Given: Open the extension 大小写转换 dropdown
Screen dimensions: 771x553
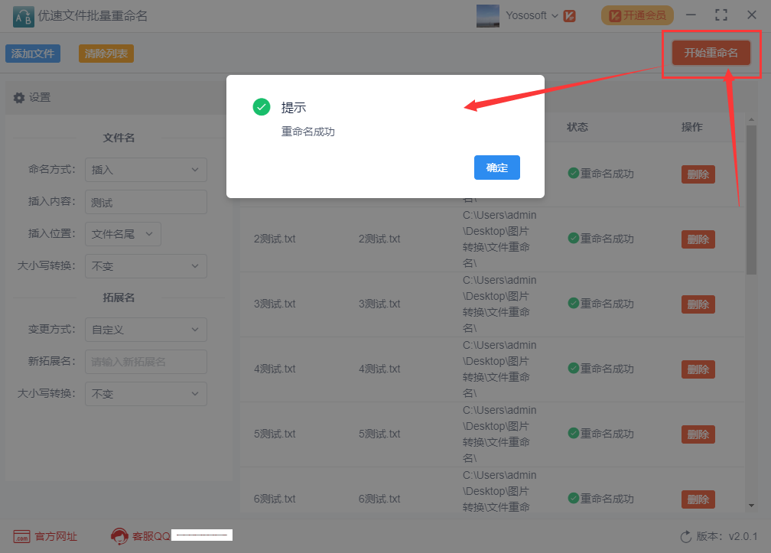Looking at the screenshot, I should 146,394.
